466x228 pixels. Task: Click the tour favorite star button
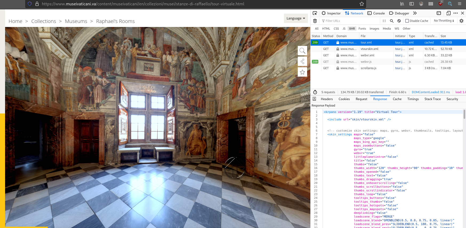click(302, 72)
